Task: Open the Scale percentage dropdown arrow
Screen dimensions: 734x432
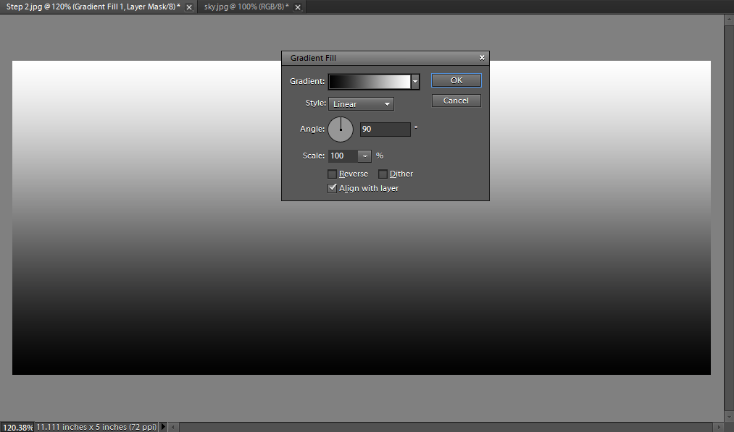Action: [x=364, y=156]
